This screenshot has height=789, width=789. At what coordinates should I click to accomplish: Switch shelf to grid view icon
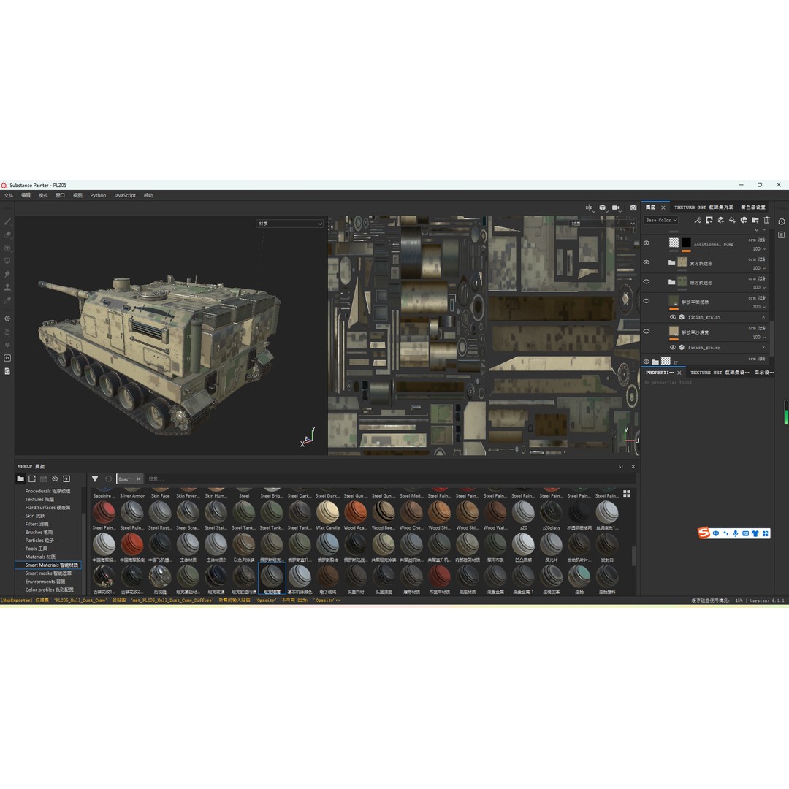(x=627, y=494)
